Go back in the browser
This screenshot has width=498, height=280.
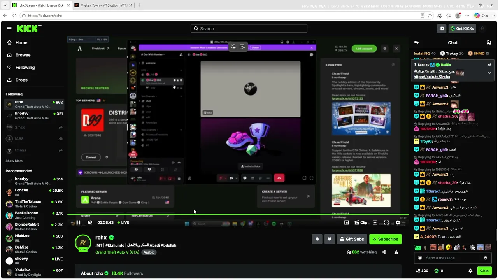[5, 16]
